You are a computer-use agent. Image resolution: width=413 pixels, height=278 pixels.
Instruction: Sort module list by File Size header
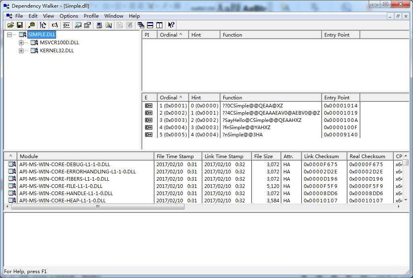[266, 157]
